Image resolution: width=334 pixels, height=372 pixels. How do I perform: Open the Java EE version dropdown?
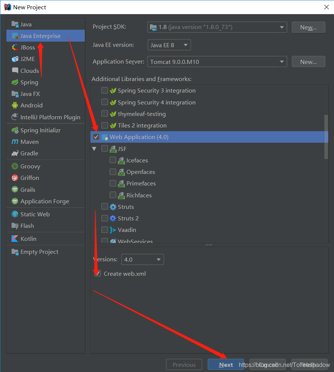[169, 45]
